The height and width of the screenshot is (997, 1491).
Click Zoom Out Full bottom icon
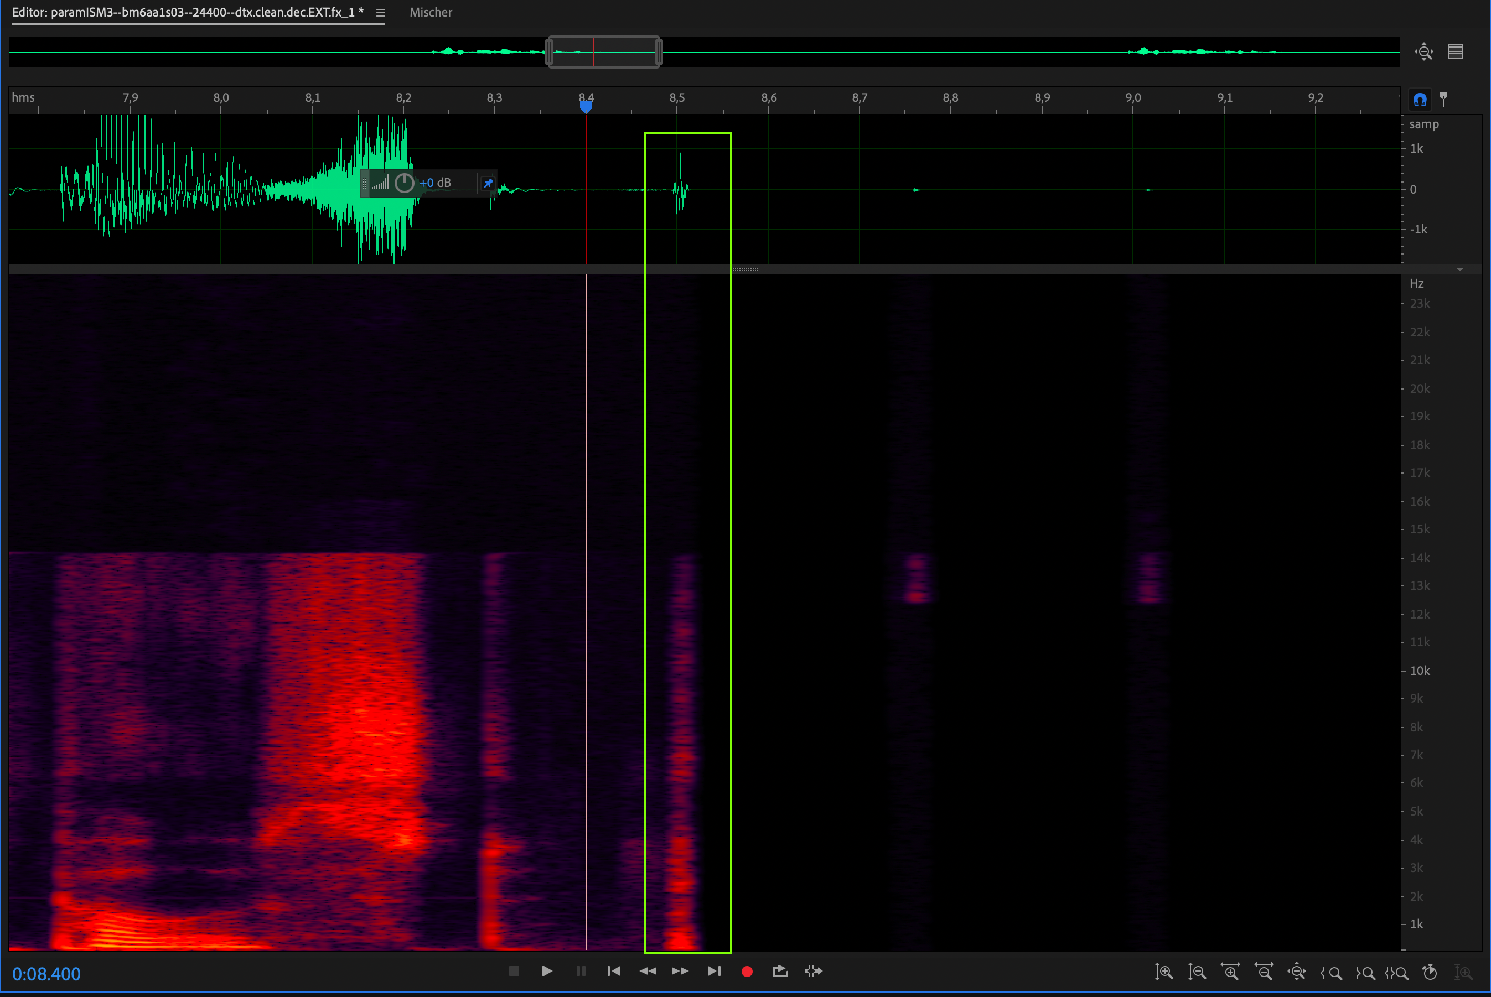[1296, 972]
